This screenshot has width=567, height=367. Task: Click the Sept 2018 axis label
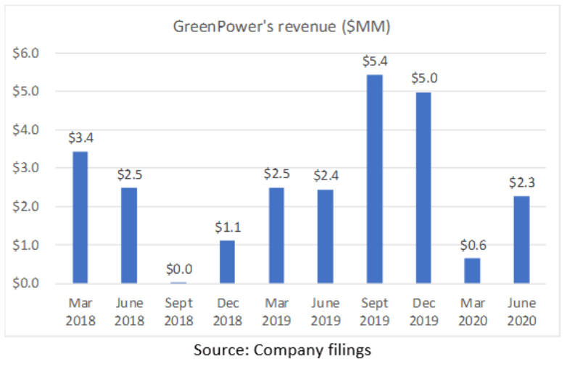pos(178,311)
